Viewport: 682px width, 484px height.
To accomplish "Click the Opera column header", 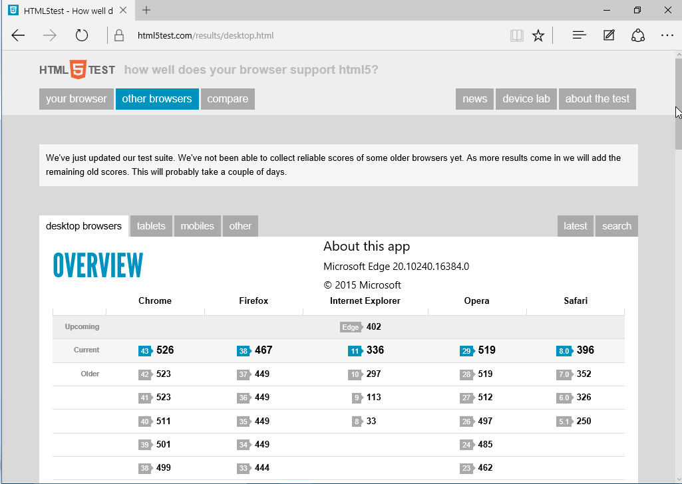I will [x=476, y=301].
